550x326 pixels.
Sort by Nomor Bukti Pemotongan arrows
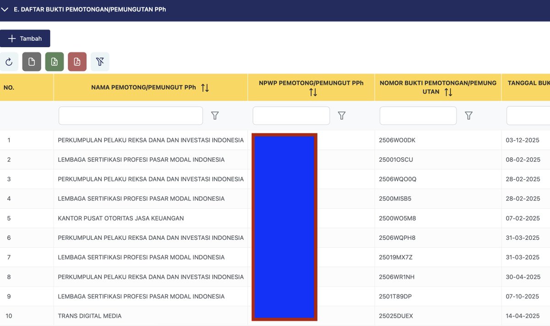point(448,92)
